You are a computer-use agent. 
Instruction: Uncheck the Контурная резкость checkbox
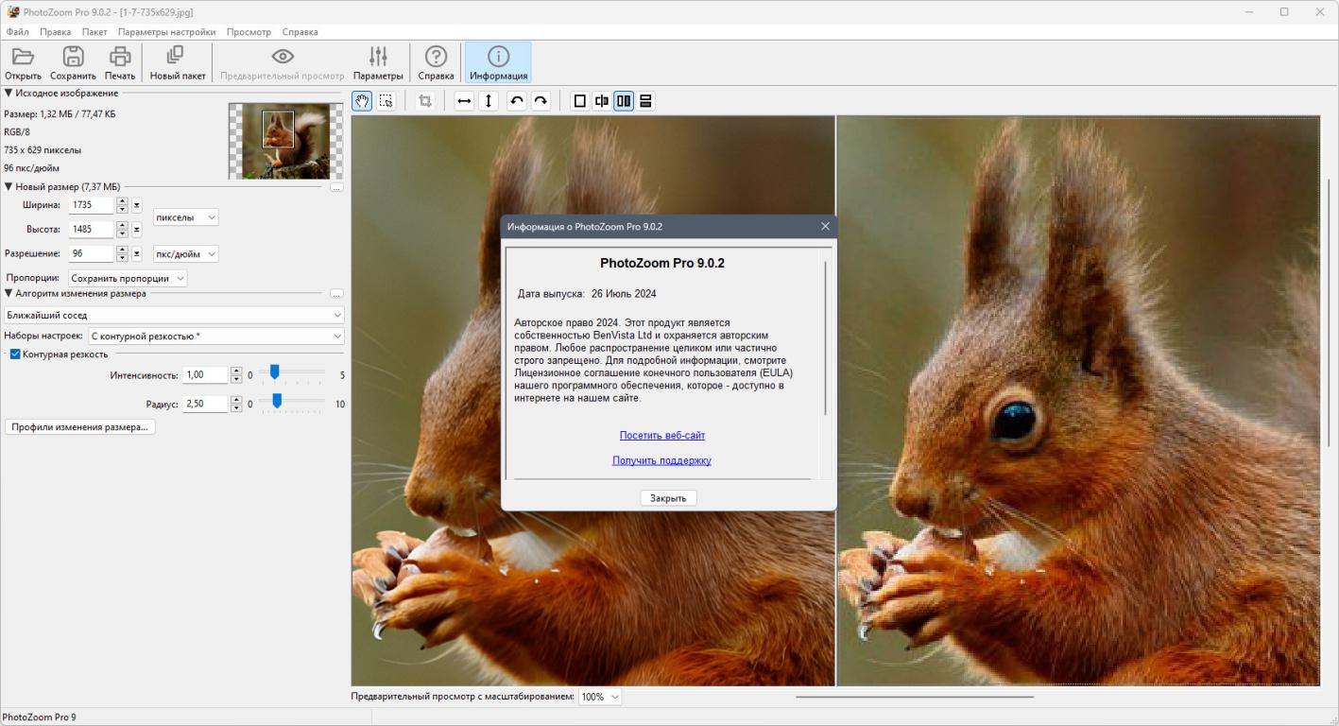(15, 354)
